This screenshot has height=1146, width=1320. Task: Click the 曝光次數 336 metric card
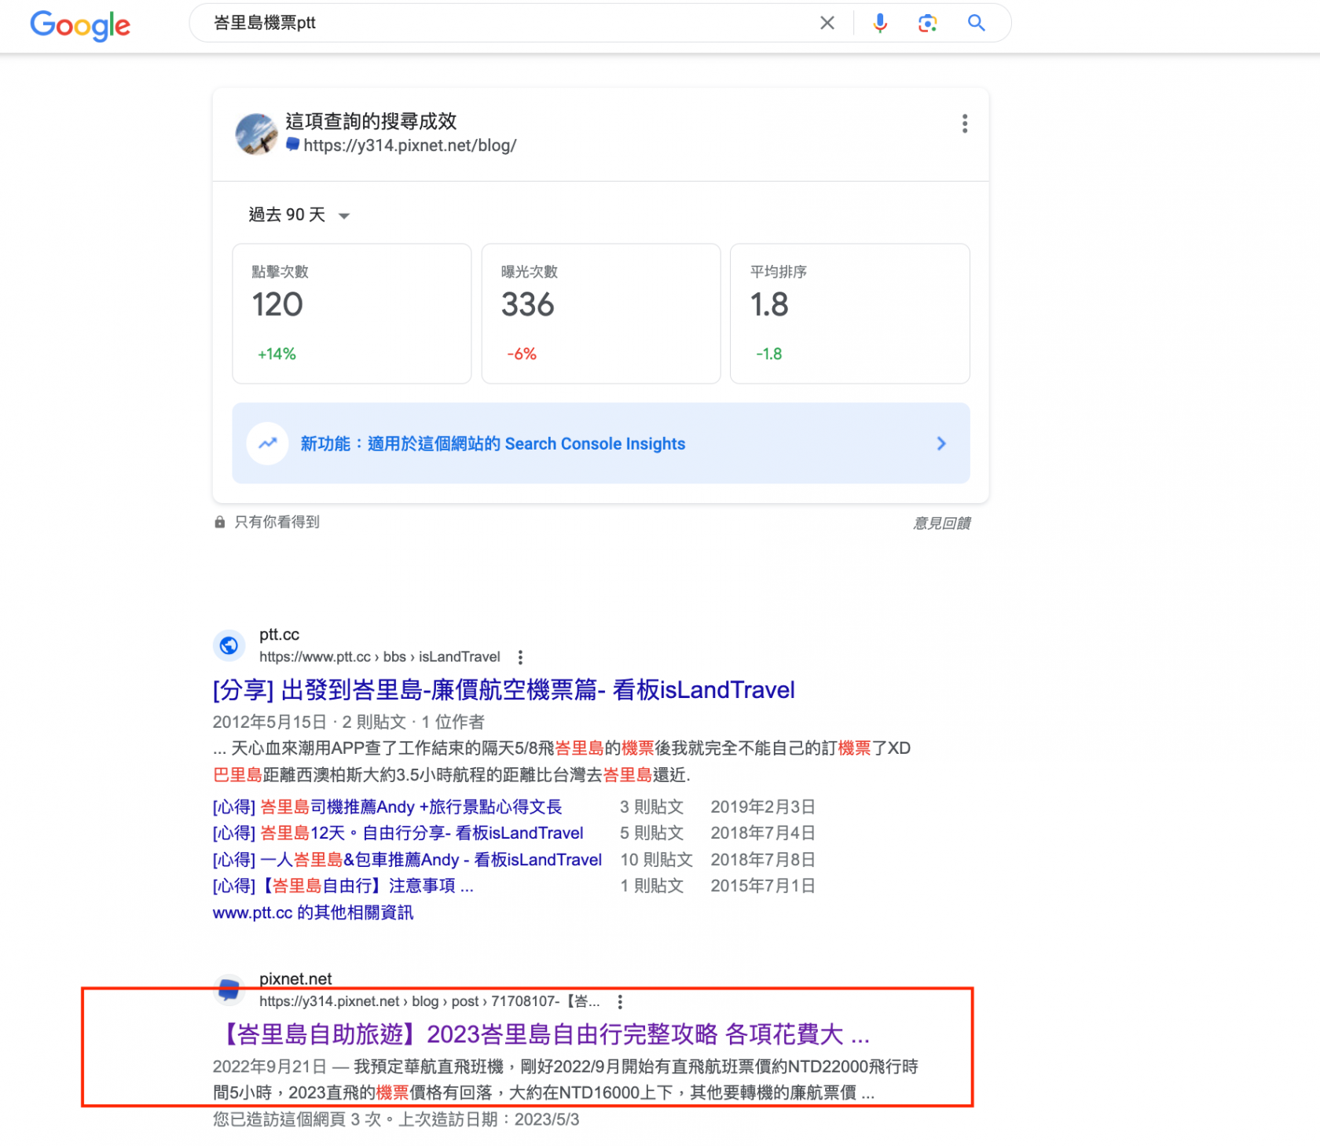[600, 314]
